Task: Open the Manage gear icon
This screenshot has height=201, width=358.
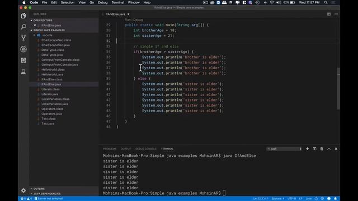Action: tap(23, 190)
